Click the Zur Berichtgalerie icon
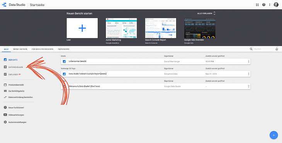The image size is (282, 143). point(5,91)
